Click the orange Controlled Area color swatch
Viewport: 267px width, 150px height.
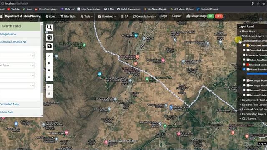point(247,45)
